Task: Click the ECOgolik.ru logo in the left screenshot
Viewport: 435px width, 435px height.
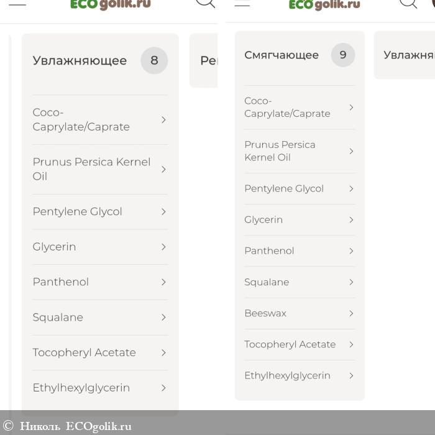Action: [111, 5]
